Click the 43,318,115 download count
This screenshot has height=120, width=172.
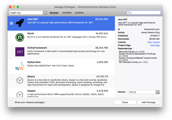click(102, 76)
